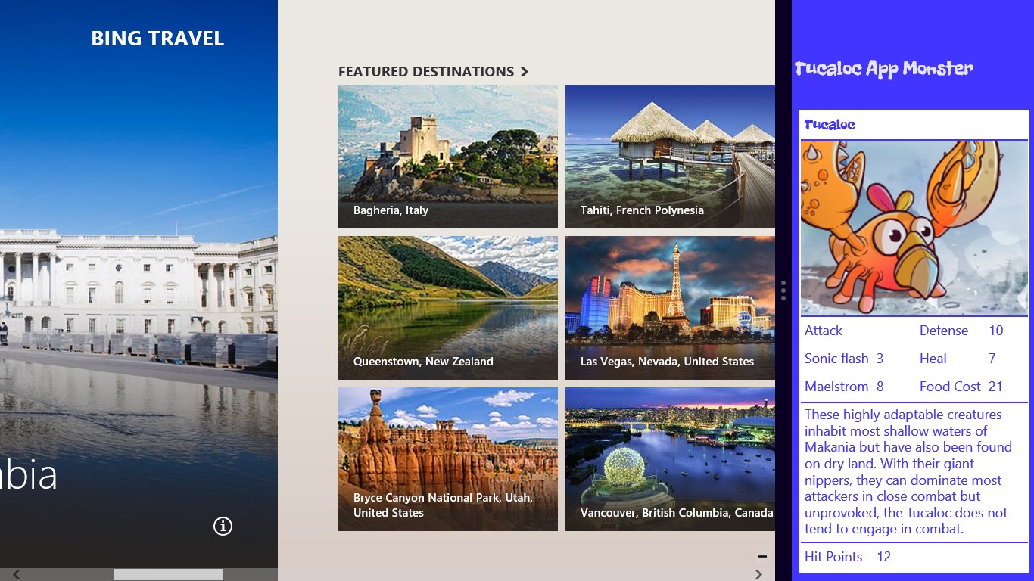The image size is (1034, 581).
Task: Open the Bagheria, Italy destination tile
Action: (447, 157)
